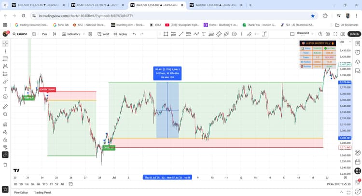Screen dimensions: 362x196
Task: Select the crosshair cursor tool
Action: [x=5, y=43]
